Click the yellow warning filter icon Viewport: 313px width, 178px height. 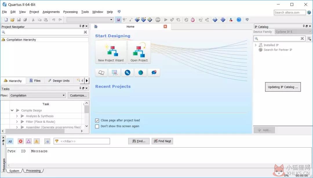(x=37, y=141)
